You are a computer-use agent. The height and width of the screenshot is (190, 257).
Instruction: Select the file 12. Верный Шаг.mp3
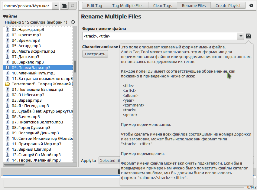(x=38, y=149)
